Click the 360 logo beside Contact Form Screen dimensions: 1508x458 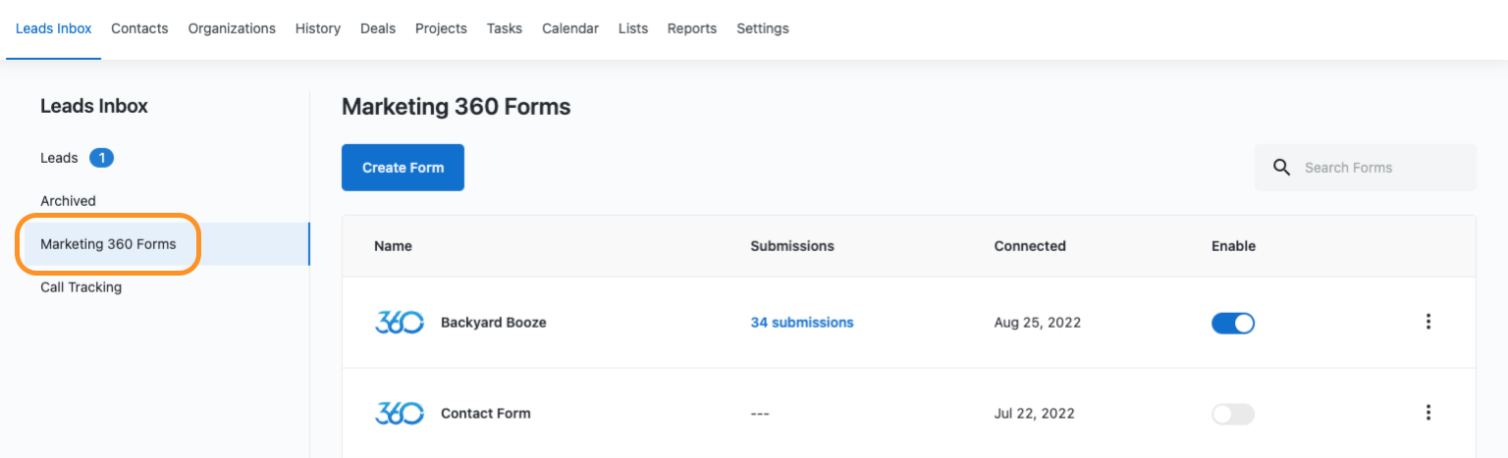[x=400, y=413]
